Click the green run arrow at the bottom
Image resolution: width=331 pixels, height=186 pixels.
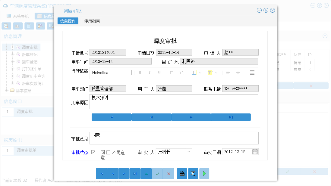[x=204, y=174]
